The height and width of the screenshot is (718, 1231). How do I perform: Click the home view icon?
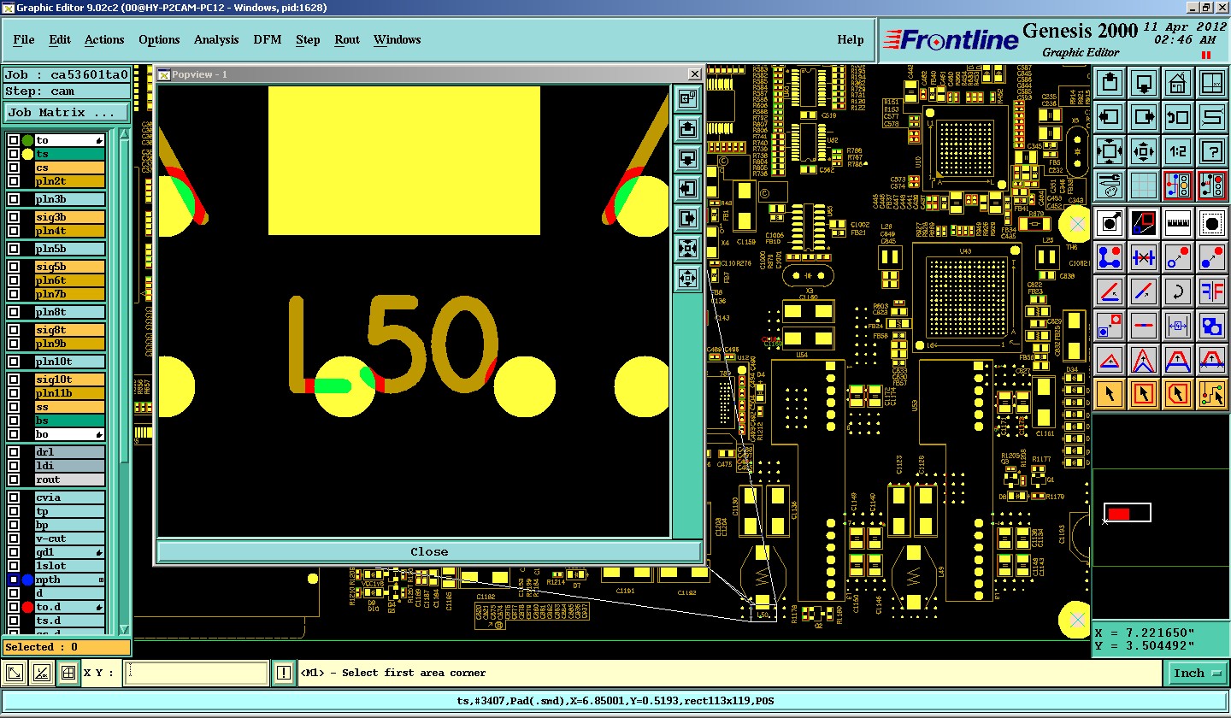(1178, 83)
